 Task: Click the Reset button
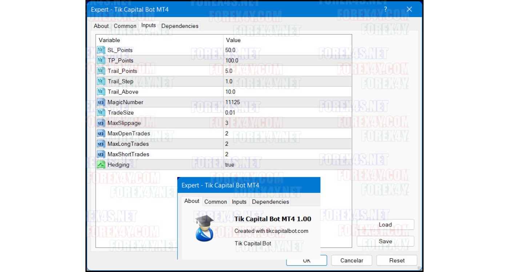[397, 260]
